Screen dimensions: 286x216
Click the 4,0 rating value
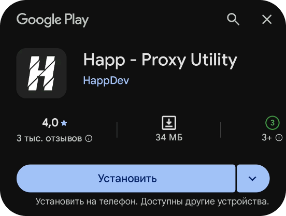pyautogui.click(x=50, y=122)
